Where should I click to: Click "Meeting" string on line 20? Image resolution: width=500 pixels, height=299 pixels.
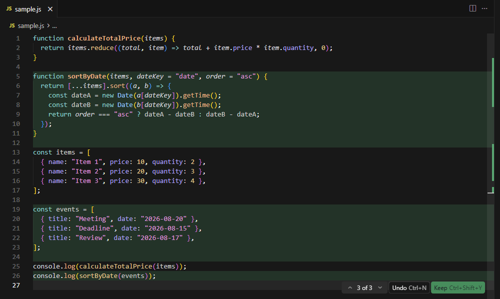tap(92, 219)
